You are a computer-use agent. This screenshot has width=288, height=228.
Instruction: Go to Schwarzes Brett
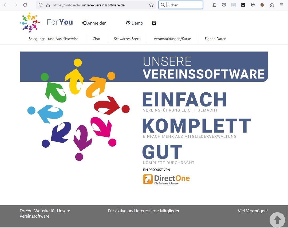click(127, 39)
